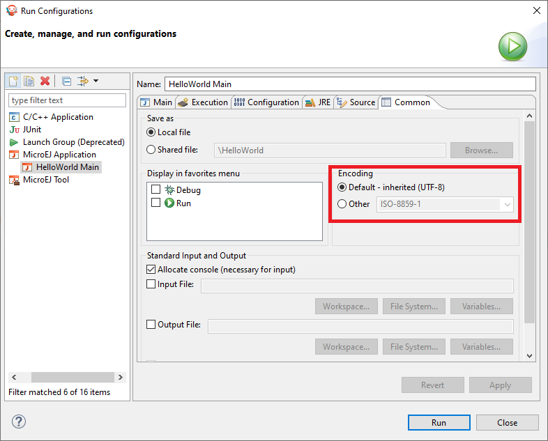548x441 pixels.
Task: Click the filter launch configurations icon
Action: [x=83, y=81]
